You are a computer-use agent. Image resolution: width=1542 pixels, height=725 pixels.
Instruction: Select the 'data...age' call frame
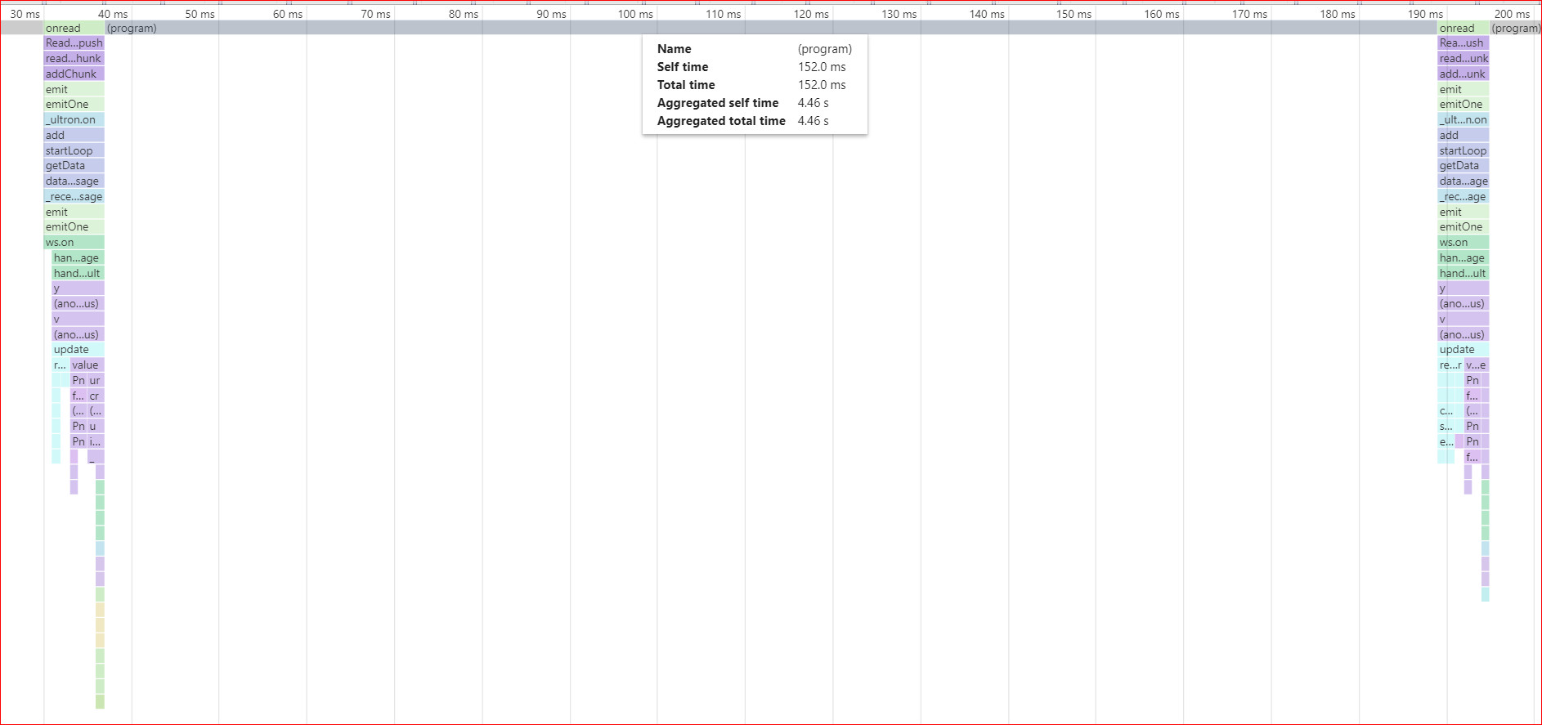point(1463,181)
